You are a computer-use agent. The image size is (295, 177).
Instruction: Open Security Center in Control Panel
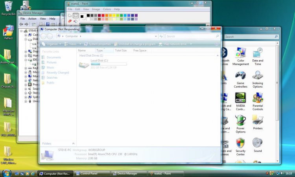(x=240, y=147)
